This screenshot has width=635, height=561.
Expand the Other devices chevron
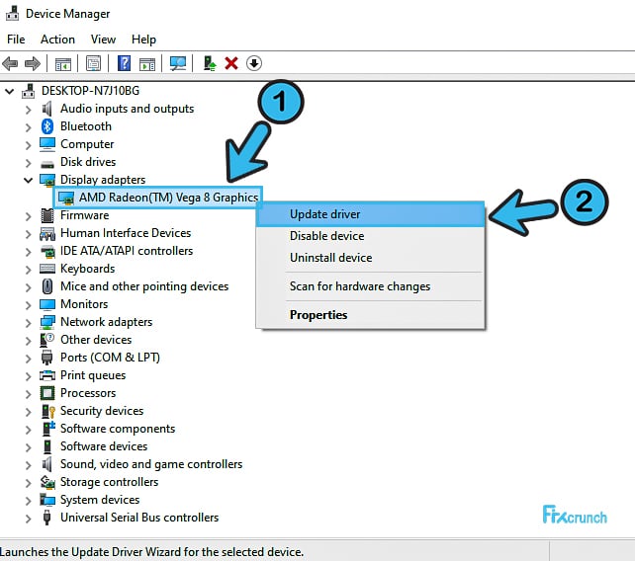pos(28,341)
